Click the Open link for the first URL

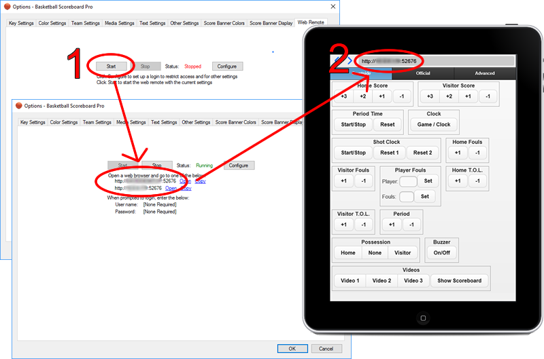click(x=185, y=181)
